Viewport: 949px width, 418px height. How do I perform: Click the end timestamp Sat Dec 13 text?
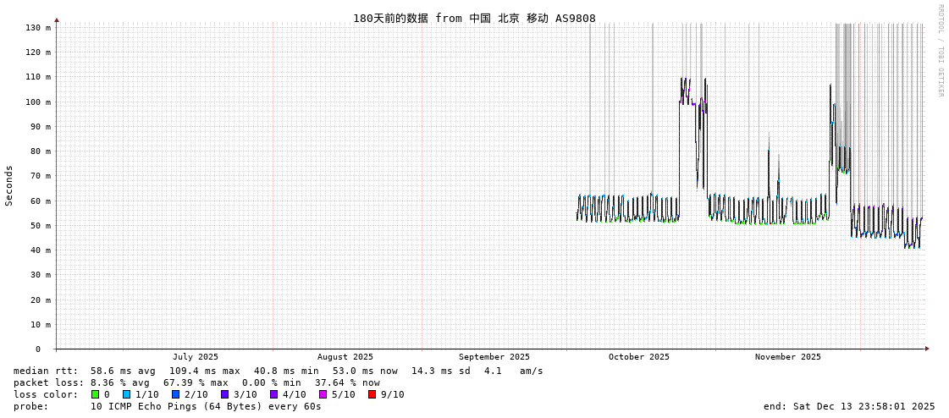pyautogui.click(x=849, y=406)
